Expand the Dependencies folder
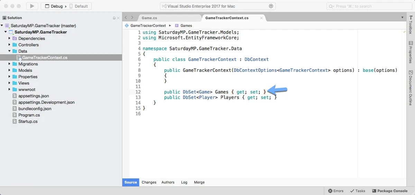 [x=10, y=38]
